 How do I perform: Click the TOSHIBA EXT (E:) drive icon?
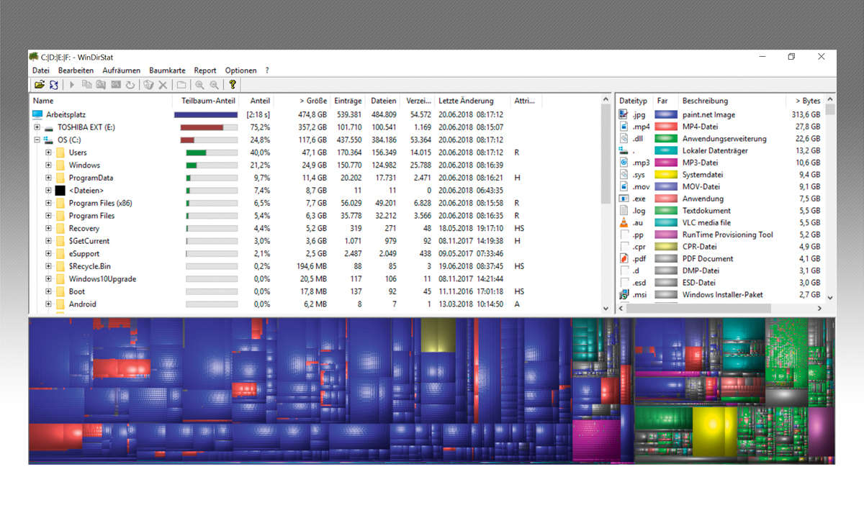tap(50, 127)
